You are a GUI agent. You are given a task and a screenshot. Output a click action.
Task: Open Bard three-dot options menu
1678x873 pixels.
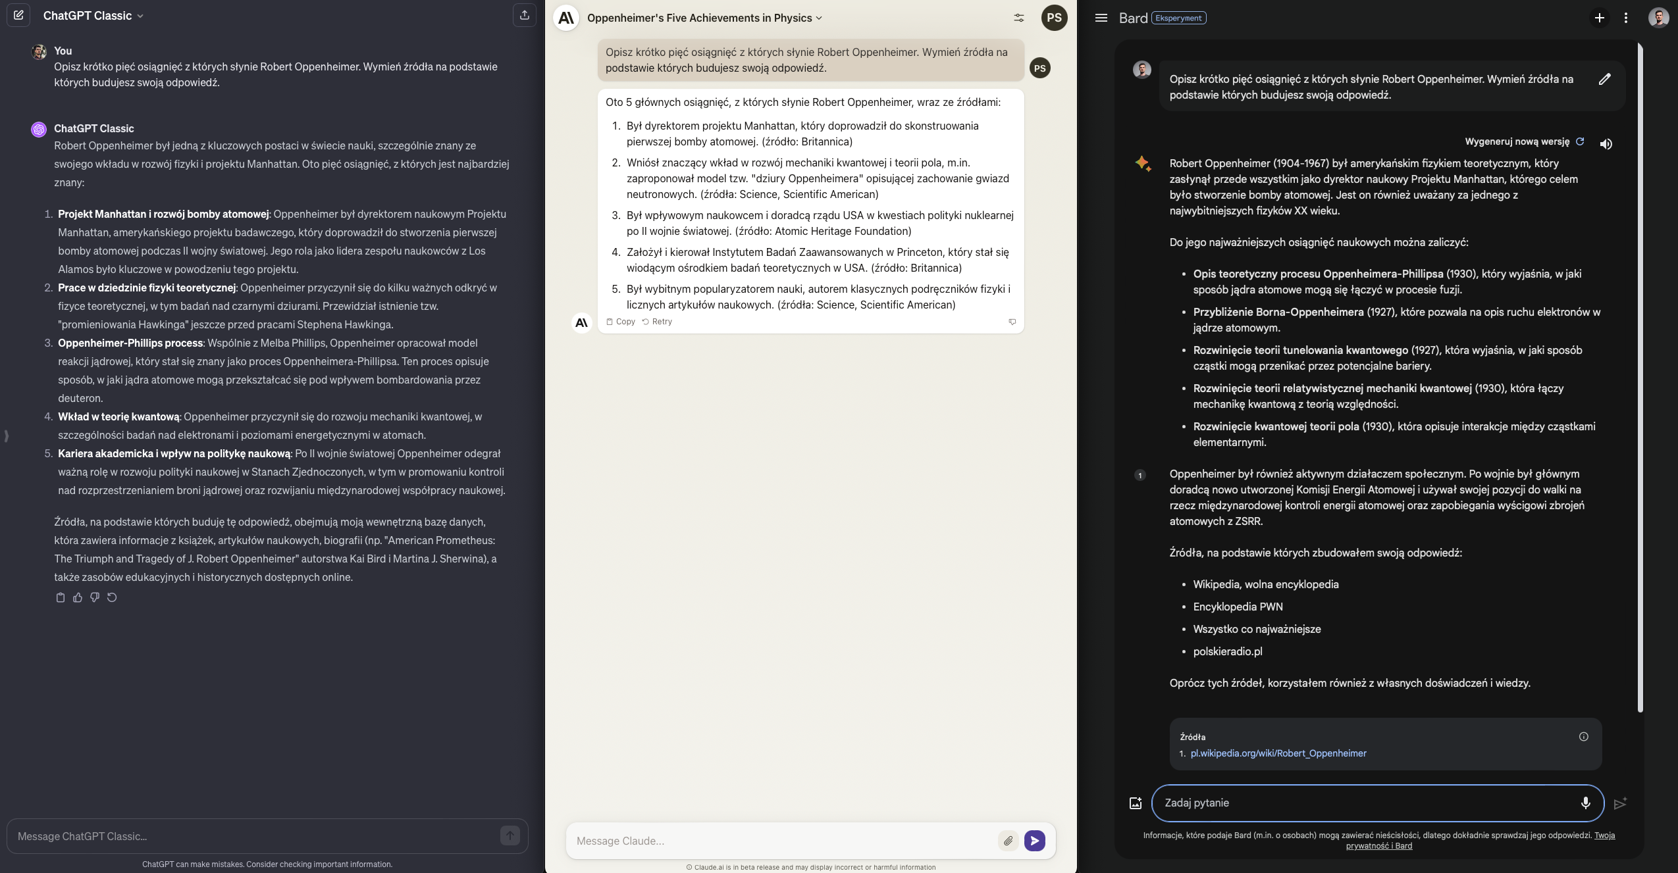(x=1625, y=18)
